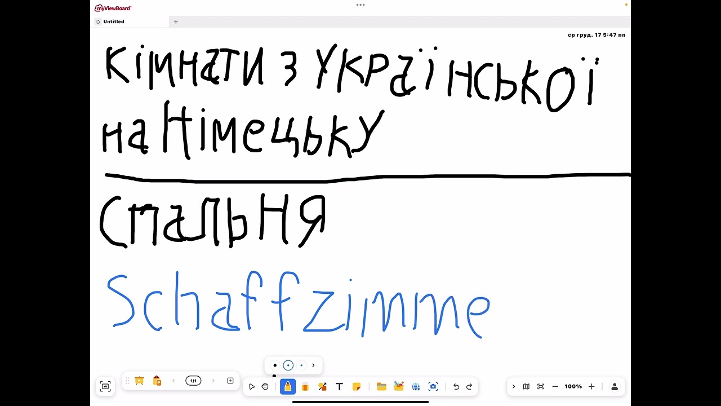Go to next page arrow
721x406 pixels.
[213, 381]
